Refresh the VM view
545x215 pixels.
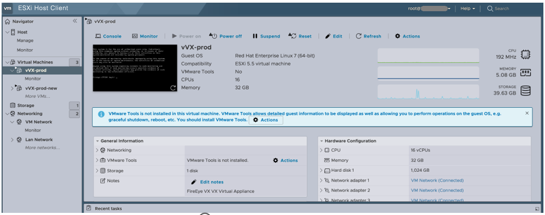369,36
